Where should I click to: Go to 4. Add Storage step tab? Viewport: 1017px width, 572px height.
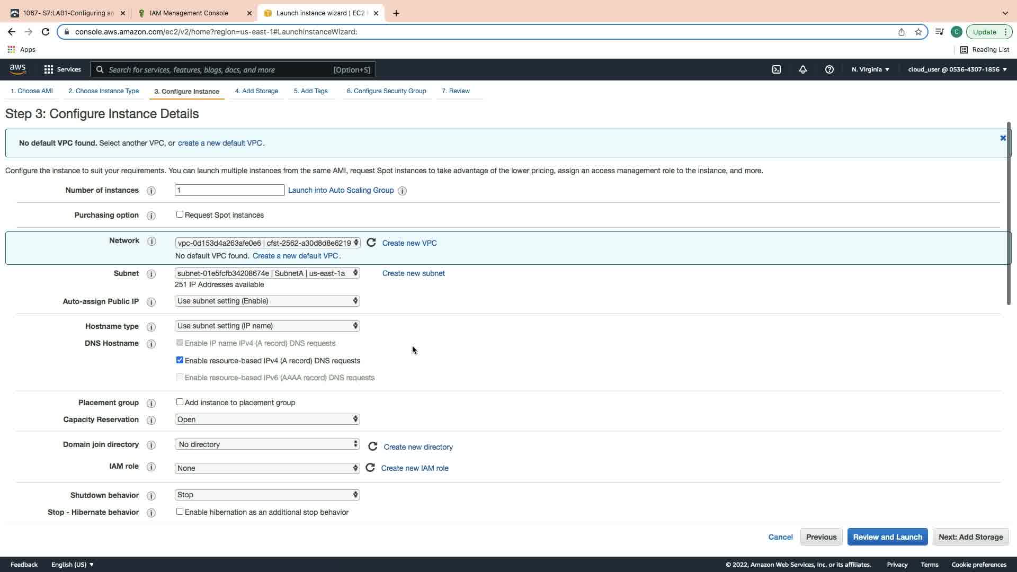click(256, 91)
